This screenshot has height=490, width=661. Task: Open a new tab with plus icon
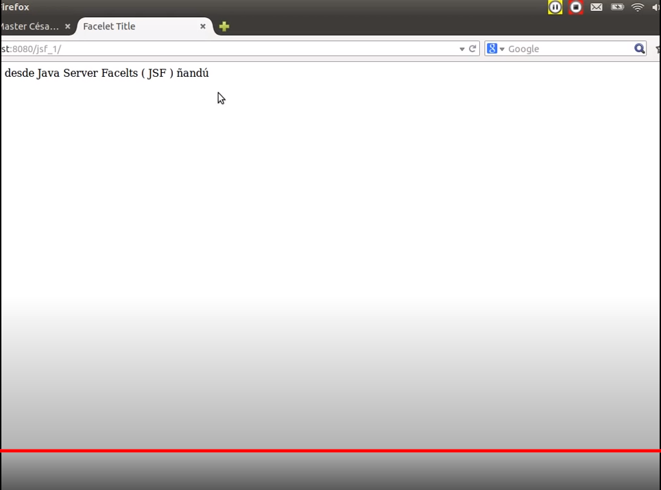click(x=224, y=27)
